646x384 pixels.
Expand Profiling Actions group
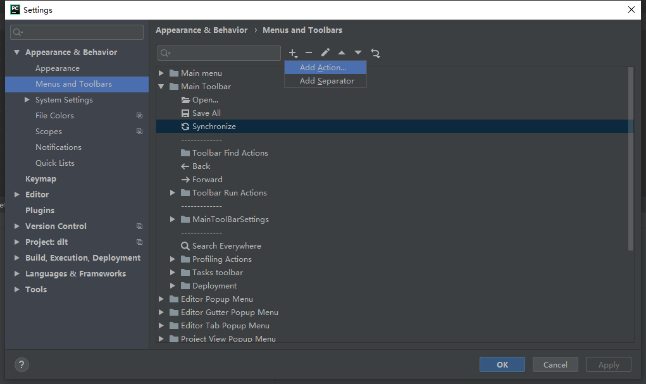173,259
